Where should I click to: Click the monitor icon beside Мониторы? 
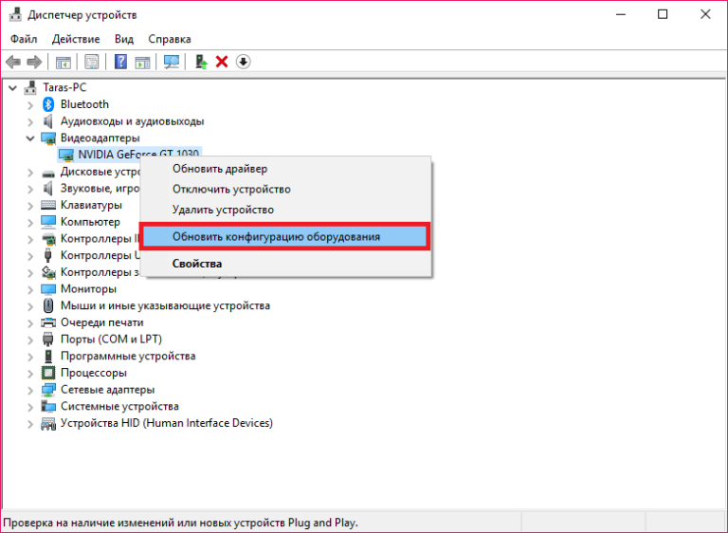(48, 289)
